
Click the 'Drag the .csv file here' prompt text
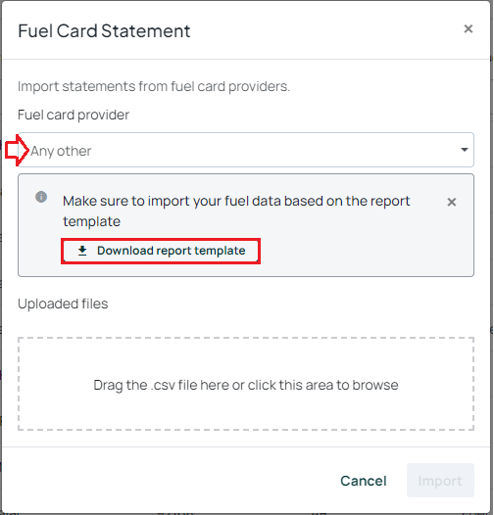click(246, 385)
